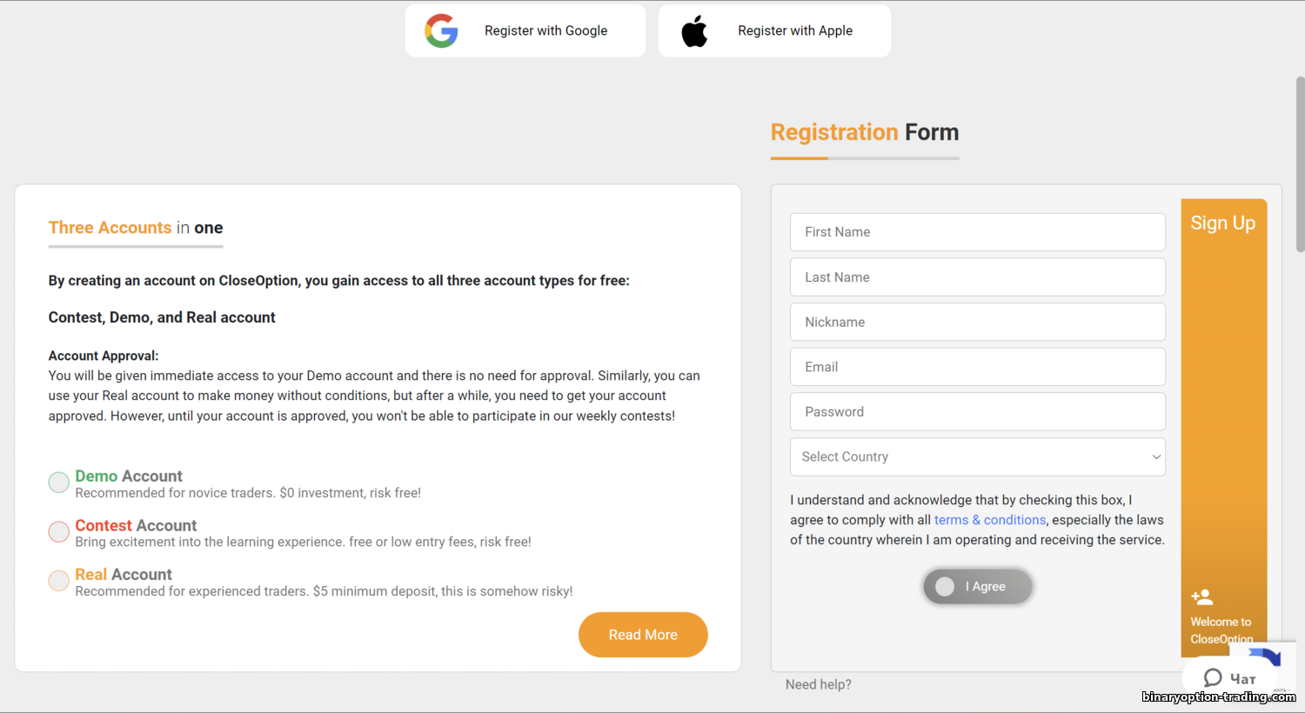Click the First Name input field
Image resolution: width=1305 pixels, height=713 pixels.
(x=977, y=232)
